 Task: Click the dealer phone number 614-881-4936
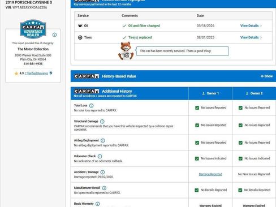[x=33, y=64]
